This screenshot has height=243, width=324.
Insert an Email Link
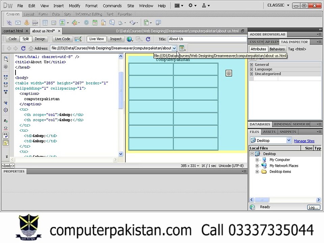pyautogui.click(x=18, y=23)
